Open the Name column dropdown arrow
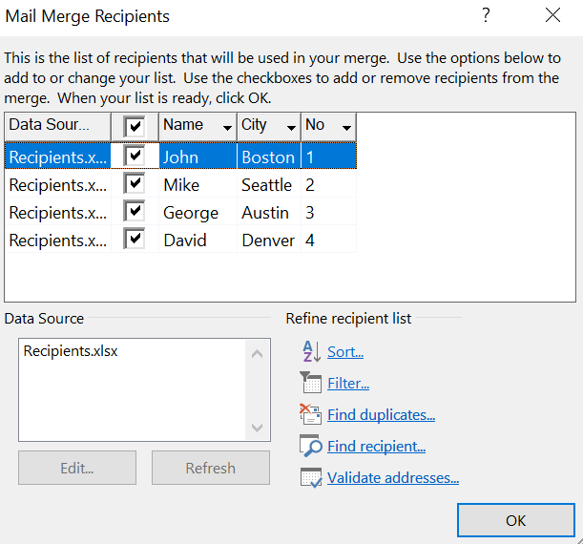Viewport: 583px width, 544px height. click(x=227, y=127)
